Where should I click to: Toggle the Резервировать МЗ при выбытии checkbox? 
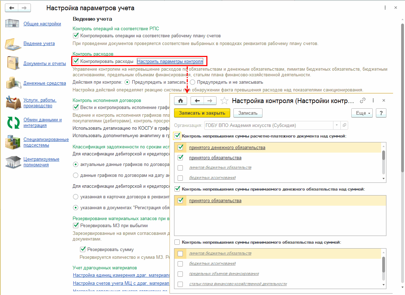tap(75, 225)
